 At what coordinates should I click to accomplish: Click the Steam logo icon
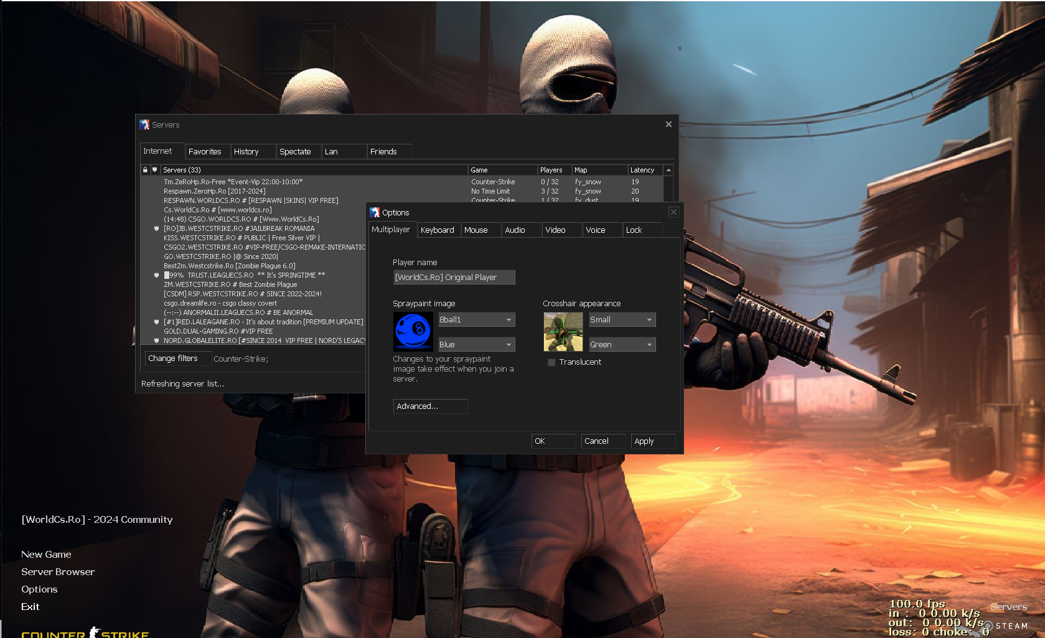tap(987, 626)
